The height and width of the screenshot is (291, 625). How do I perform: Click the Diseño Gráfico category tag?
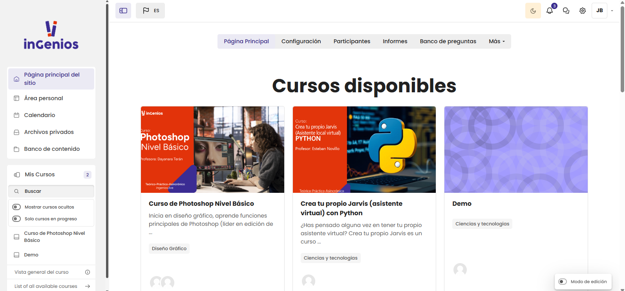[169, 249]
